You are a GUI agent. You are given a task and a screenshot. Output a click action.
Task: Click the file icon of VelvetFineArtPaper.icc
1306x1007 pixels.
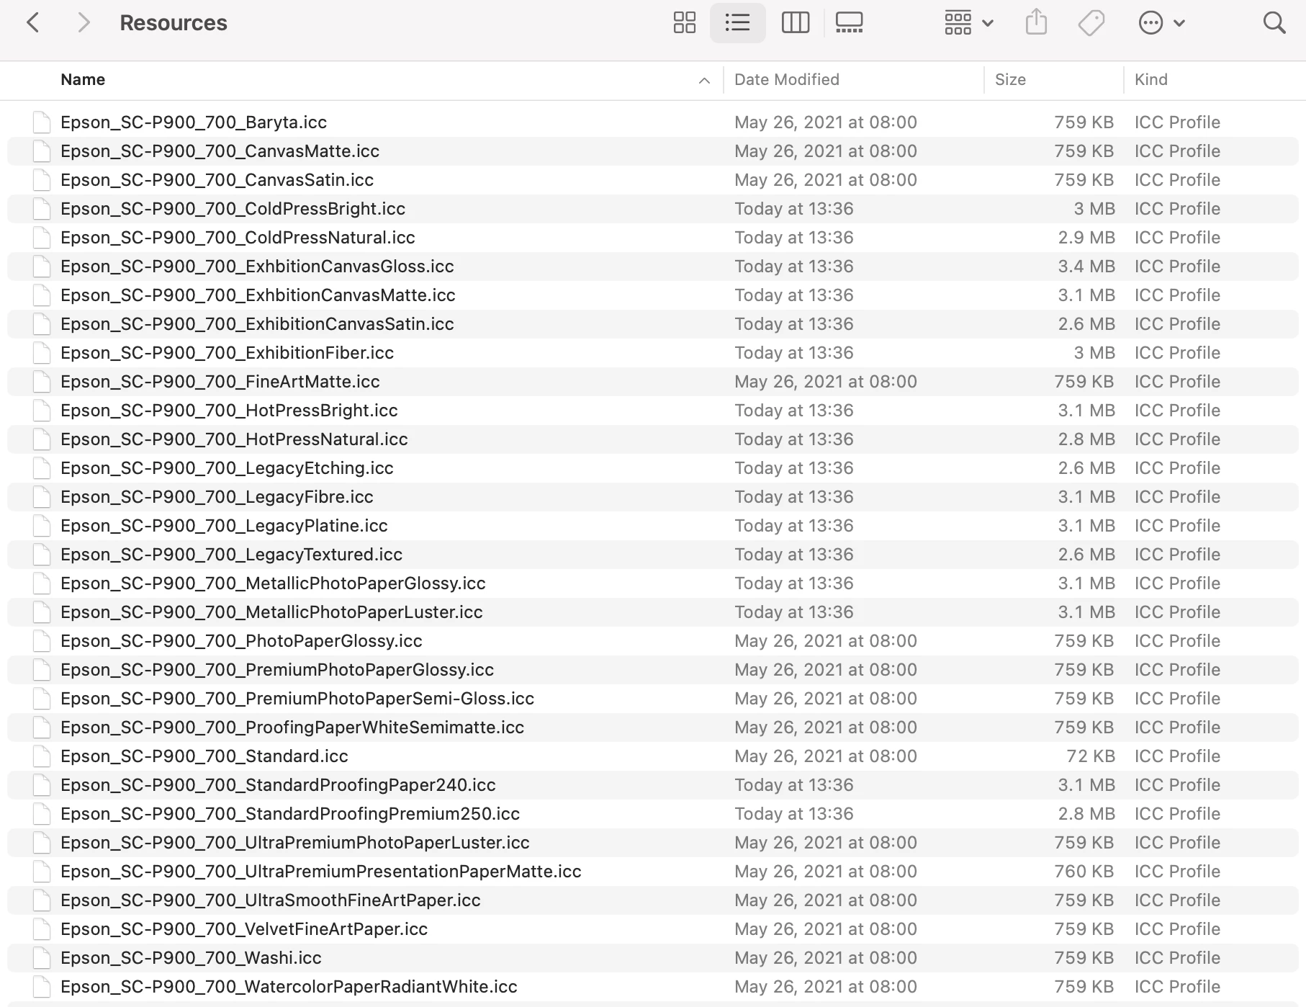(x=42, y=929)
